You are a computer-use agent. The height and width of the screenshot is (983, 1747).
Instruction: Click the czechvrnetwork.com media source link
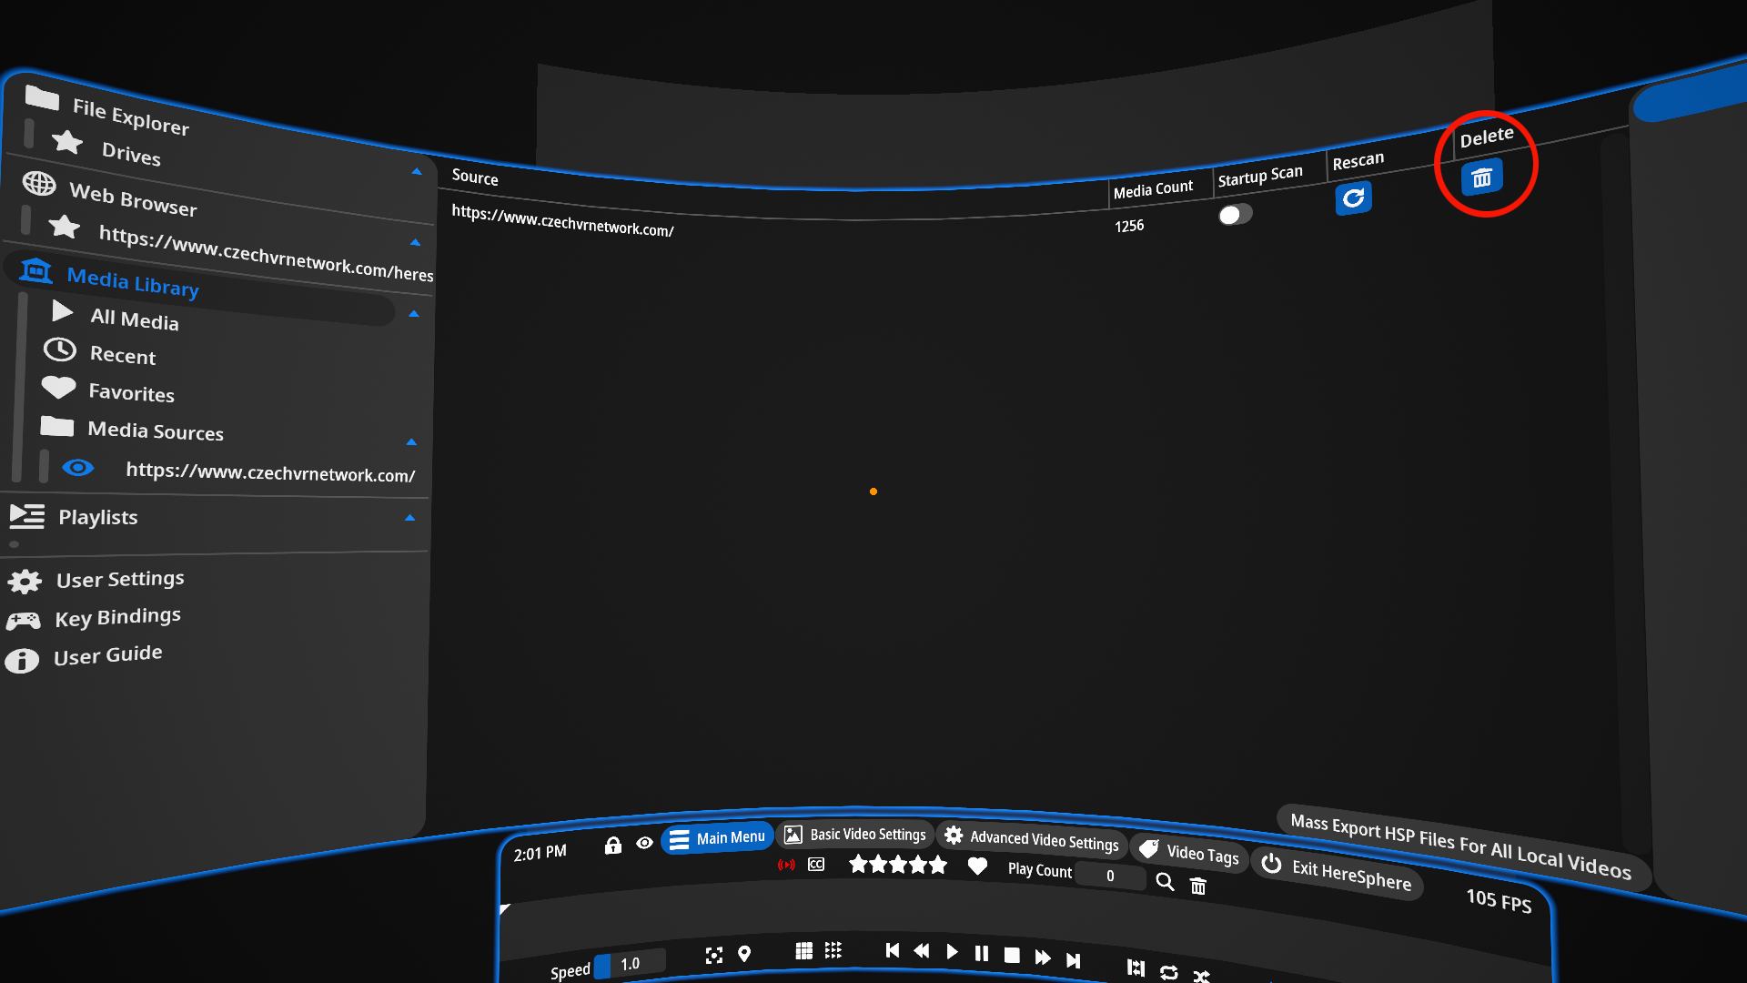(x=270, y=471)
